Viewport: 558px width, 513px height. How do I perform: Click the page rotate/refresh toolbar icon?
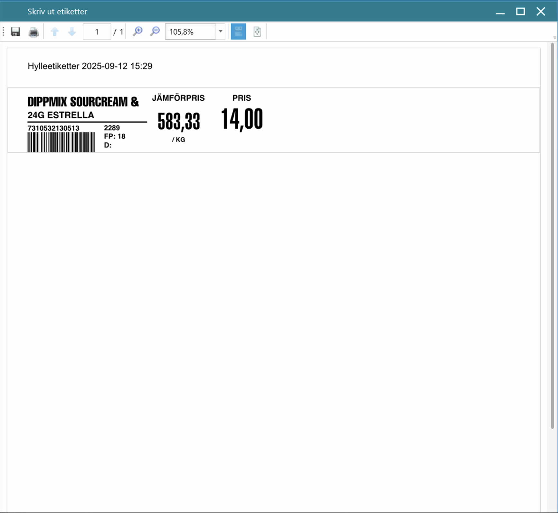pyautogui.click(x=257, y=32)
